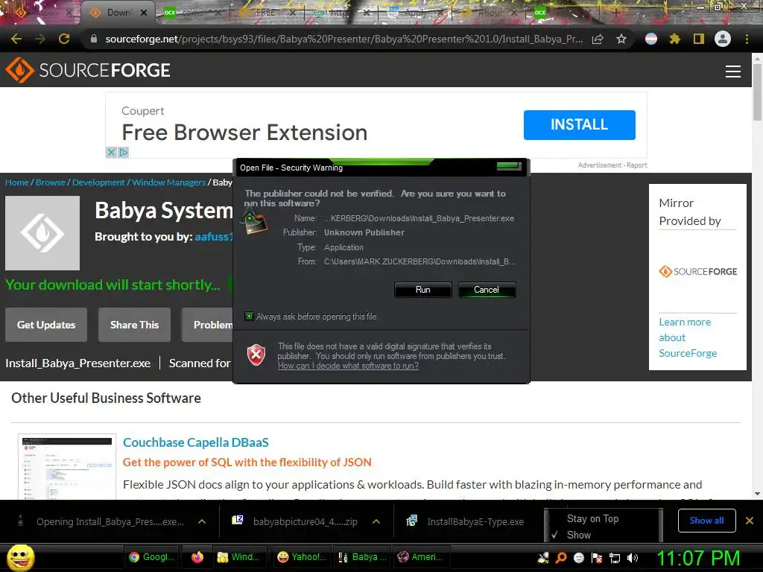The image size is (763, 572).
Task: Open the volume speaker tray icon
Action: pyautogui.click(x=632, y=557)
